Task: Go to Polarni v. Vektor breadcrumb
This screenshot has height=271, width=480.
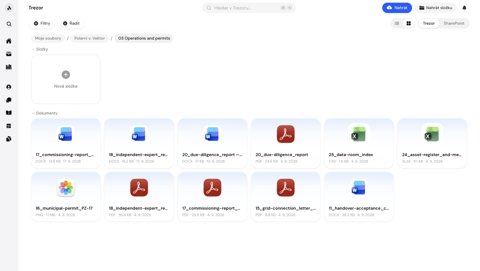Action: [x=90, y=38]
